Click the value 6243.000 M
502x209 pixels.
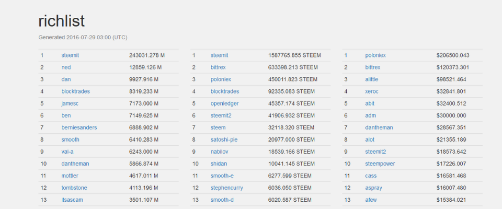tap(144, 152)
